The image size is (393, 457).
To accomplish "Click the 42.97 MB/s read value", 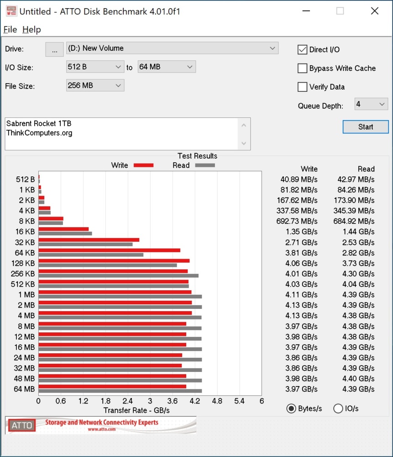I will [356, 179].
